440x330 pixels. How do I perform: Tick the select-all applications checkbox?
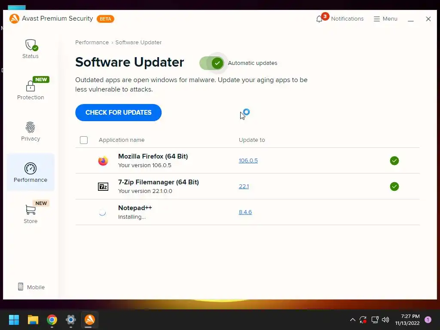[x=84, y=140]
